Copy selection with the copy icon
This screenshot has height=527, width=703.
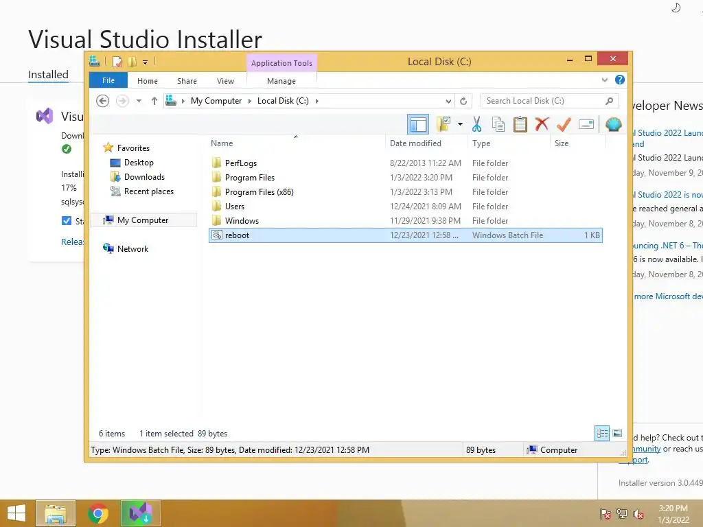(498, 124)
